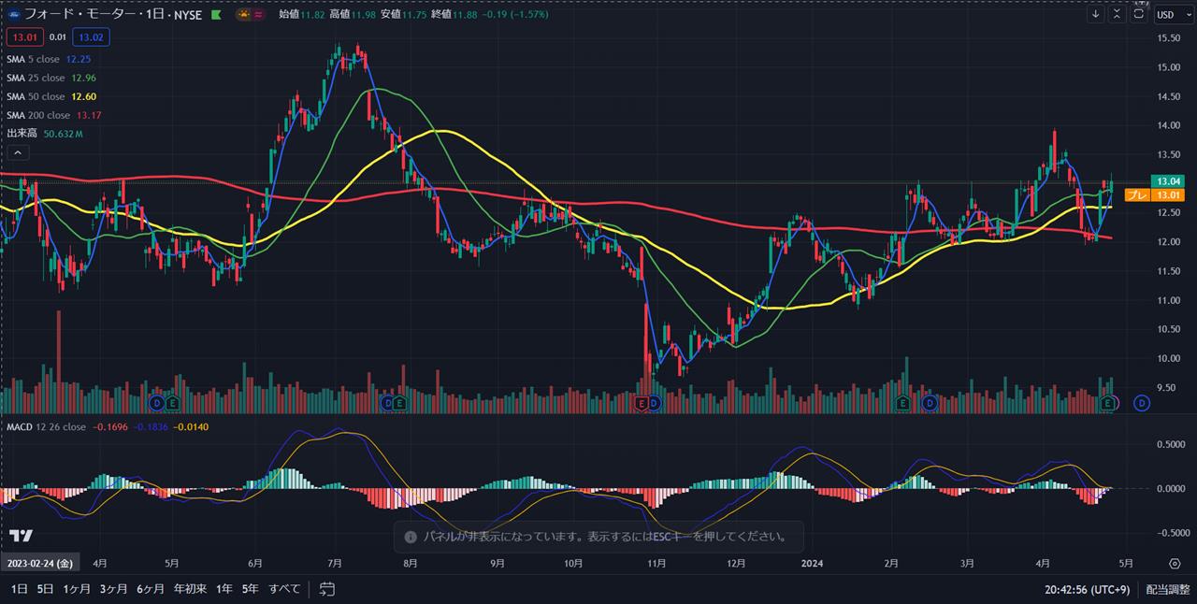Click the pink approximate-sign data-mode icon
The image size is (1197, 604).
257,15
